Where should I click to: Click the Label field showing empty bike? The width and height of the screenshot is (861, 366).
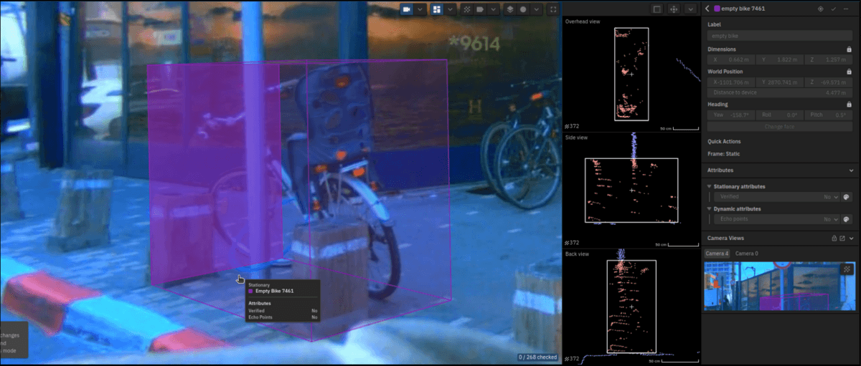pos(780,35)
